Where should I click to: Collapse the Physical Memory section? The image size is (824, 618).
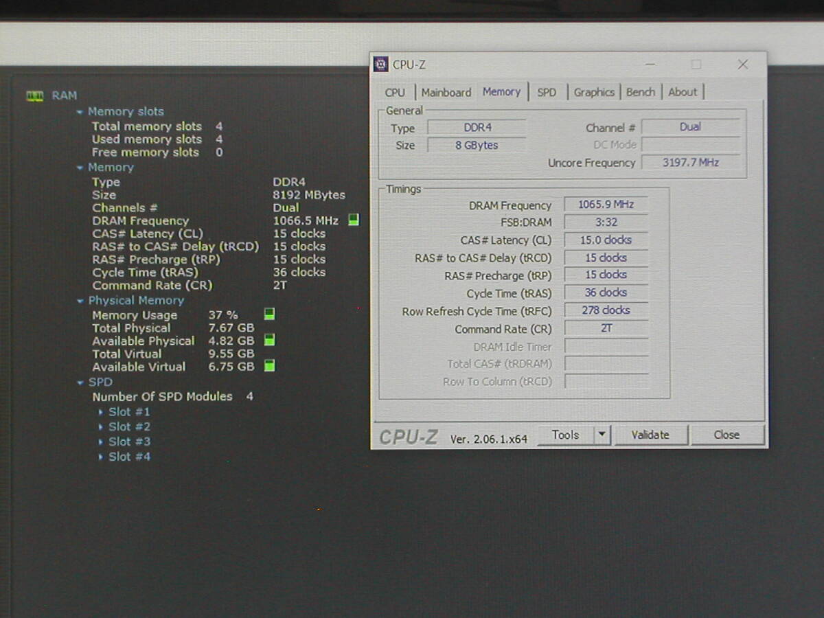[80, 301]
